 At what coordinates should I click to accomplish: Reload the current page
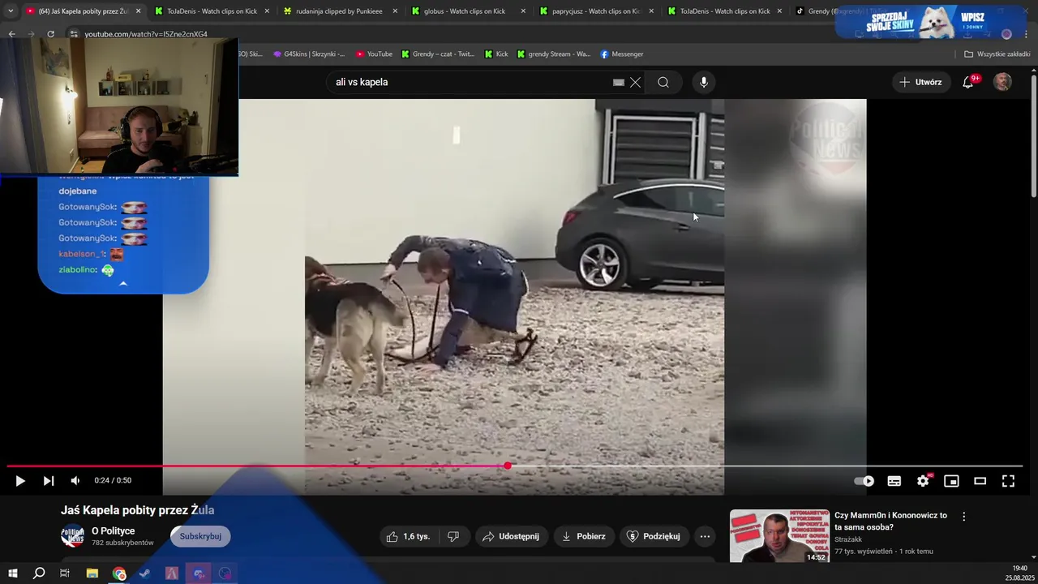(50, 34)
